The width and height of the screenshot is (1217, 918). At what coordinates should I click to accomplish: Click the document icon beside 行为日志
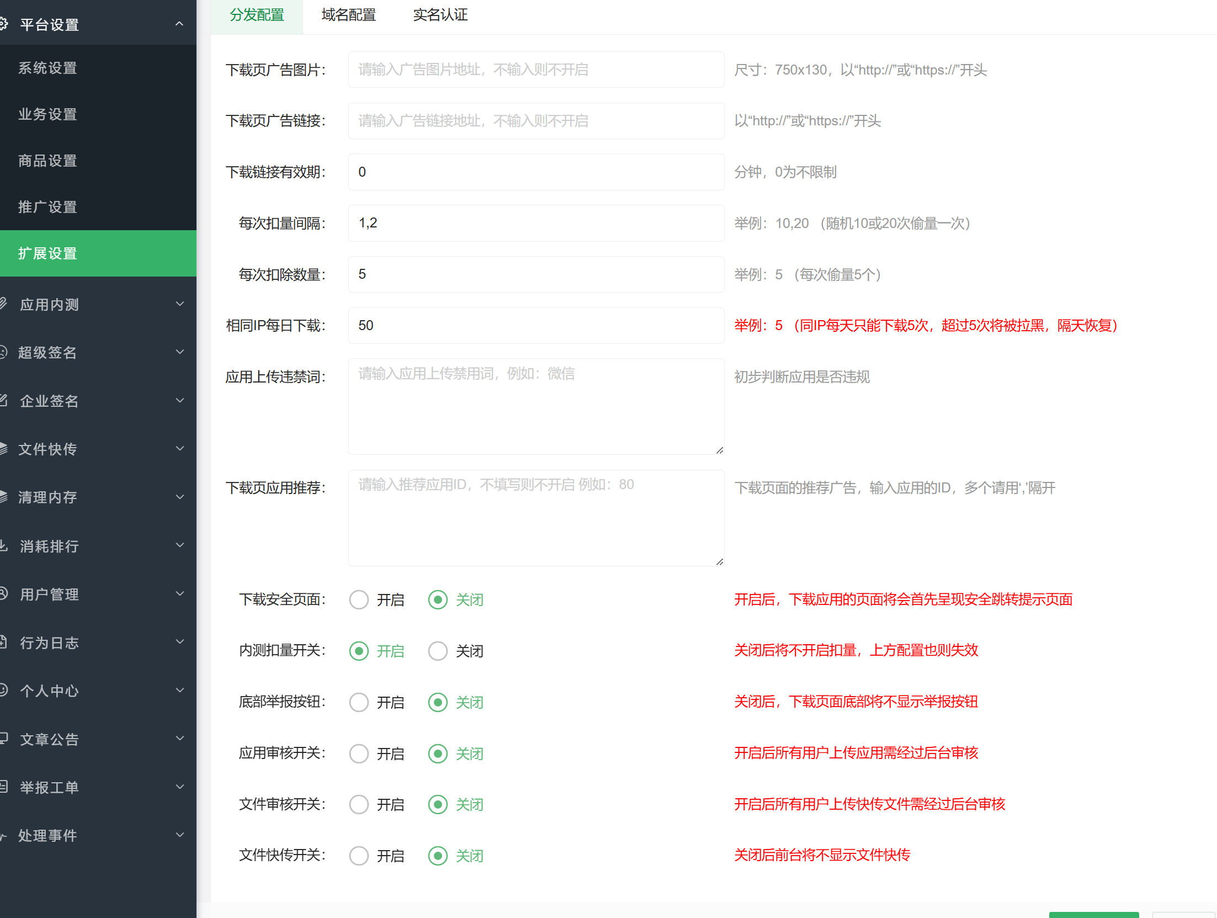3,641
